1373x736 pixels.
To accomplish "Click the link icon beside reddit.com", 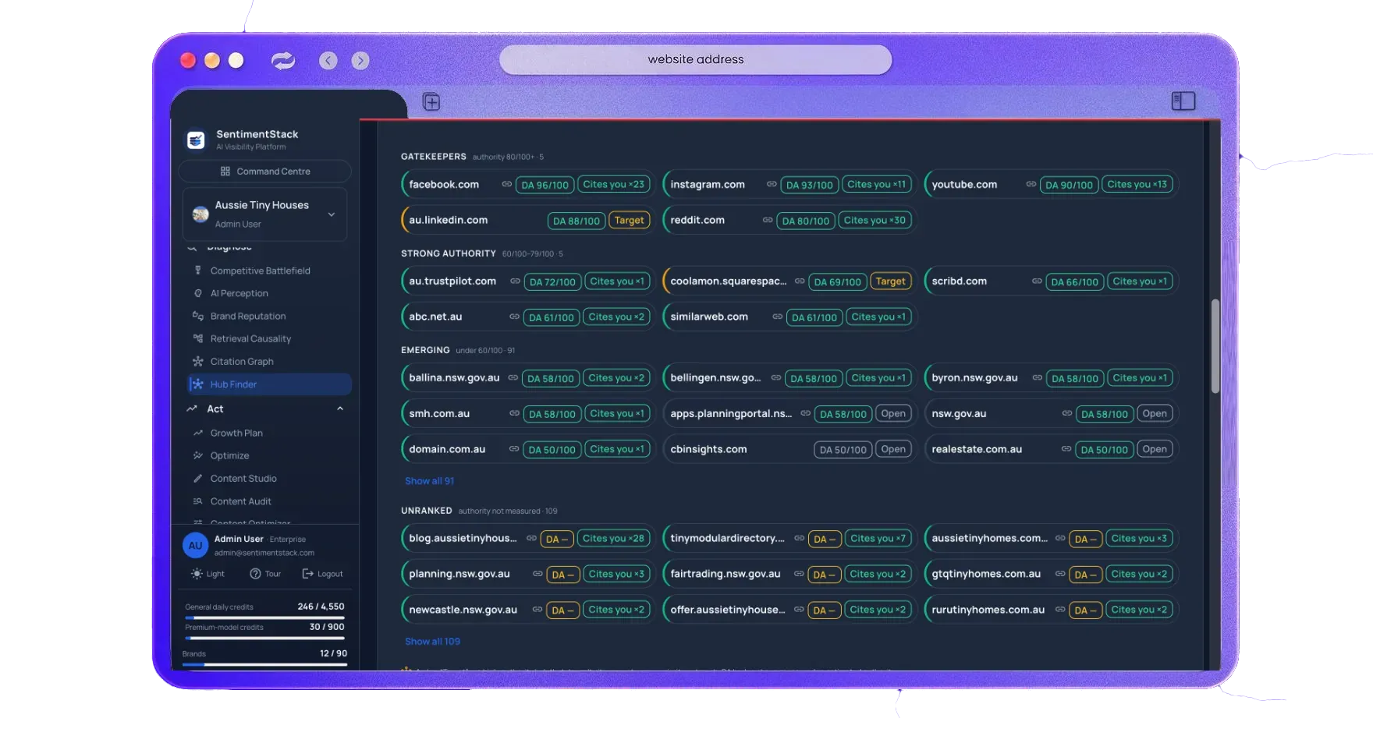I will click(768, 220).
